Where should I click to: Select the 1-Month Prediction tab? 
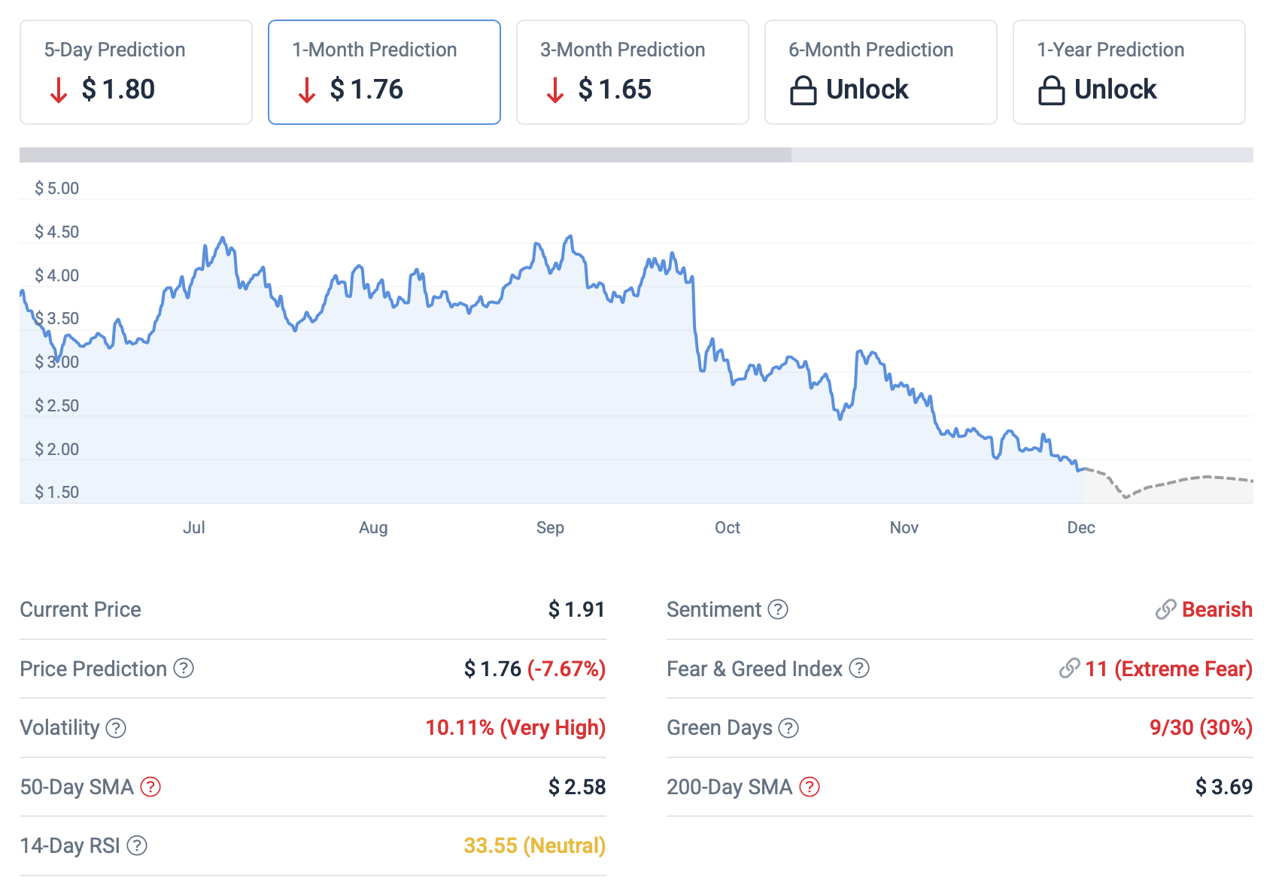click(x=384, y=72)
